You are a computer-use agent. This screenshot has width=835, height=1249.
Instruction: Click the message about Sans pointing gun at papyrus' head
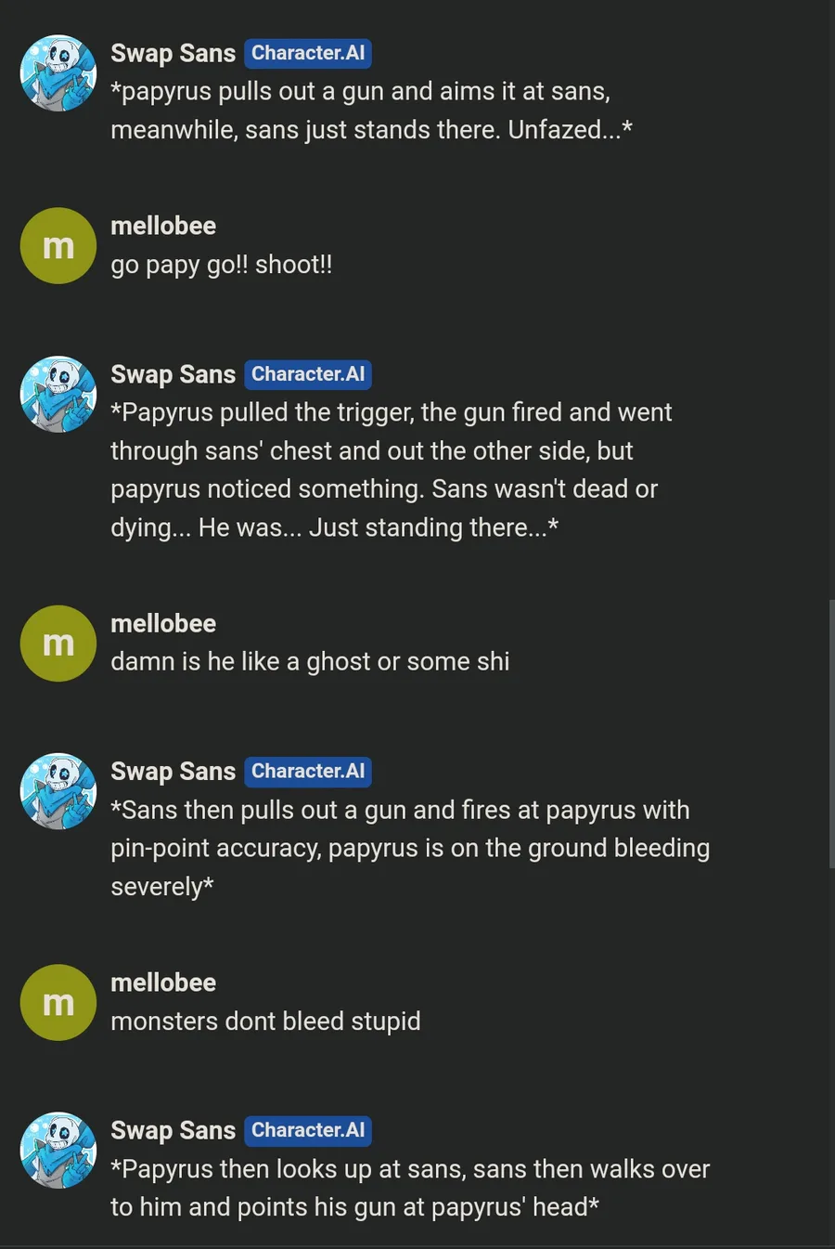(410, 1188)
